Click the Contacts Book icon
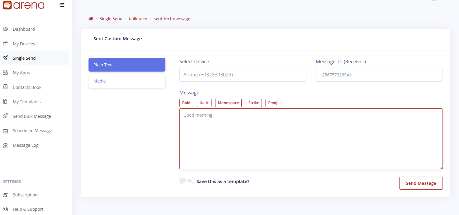 pyautogui.click(x=5, y=87)
